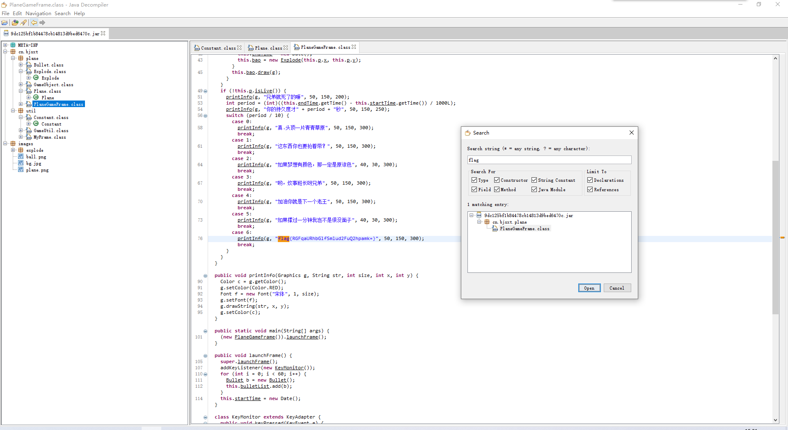Click the jar icon in search results
Screen dimensions: 788x430
tap(479, 215)
